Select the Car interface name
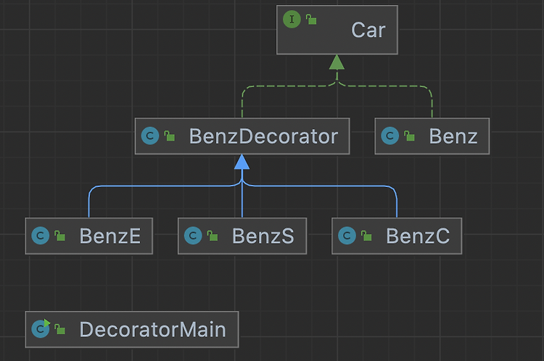This screenshot has height=361, width=544. click(x=368, y=30)
